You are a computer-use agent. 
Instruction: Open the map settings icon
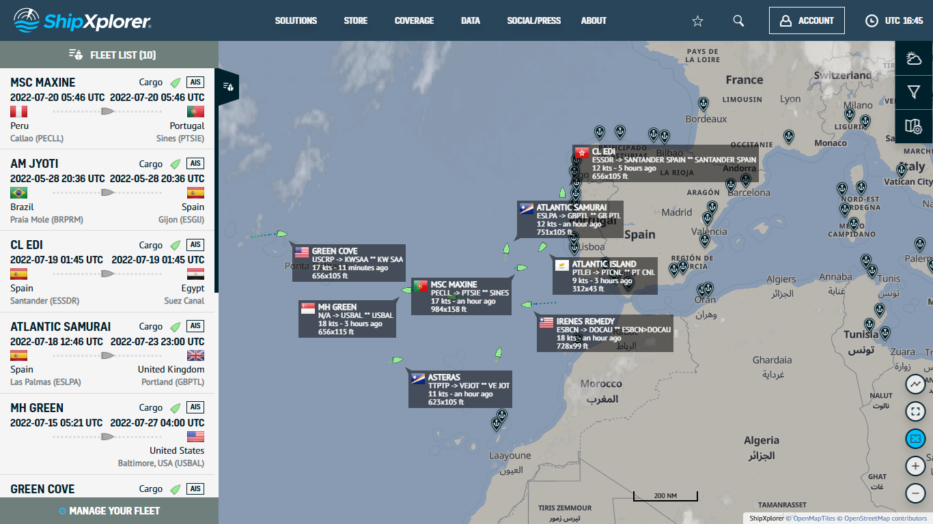[x=914, y=126]
